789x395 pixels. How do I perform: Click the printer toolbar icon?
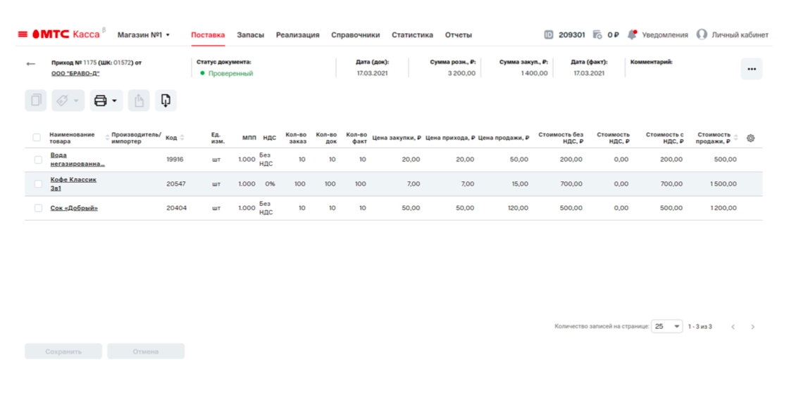(101, 101)
